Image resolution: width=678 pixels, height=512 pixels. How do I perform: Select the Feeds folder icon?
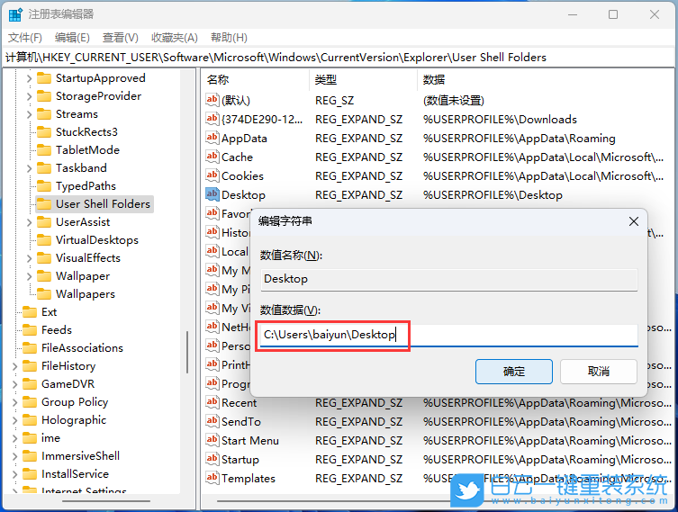coord(30,330)
